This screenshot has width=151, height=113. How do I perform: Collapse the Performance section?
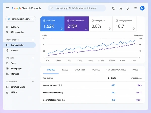(x=33, y=40)
